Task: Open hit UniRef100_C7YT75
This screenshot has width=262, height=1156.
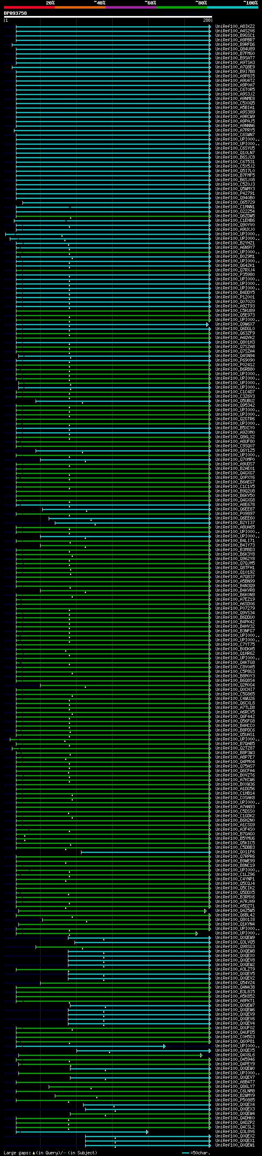Action: (235, 644)
